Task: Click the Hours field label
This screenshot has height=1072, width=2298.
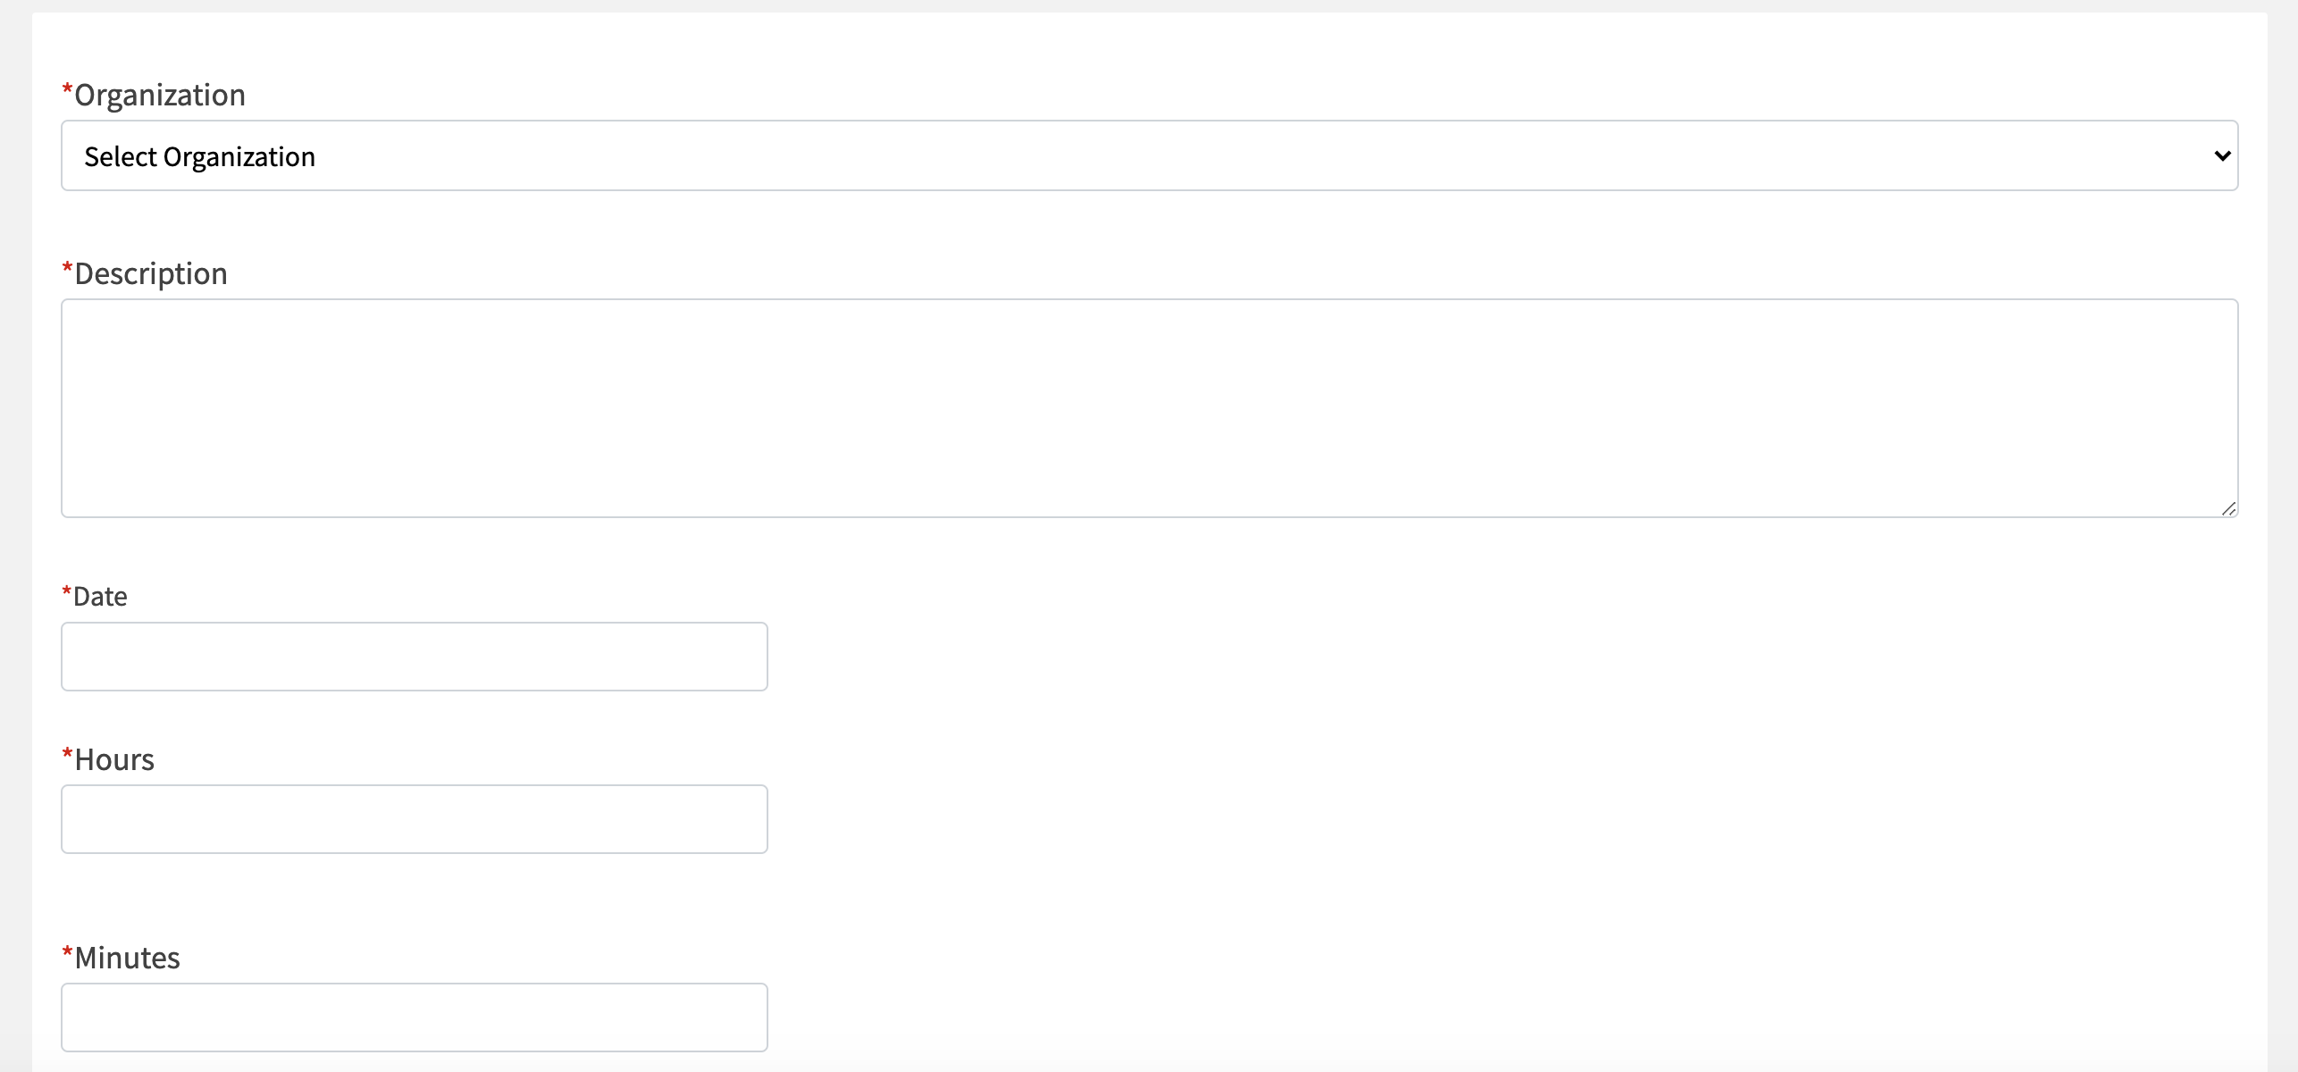Action: coord(114,760)
